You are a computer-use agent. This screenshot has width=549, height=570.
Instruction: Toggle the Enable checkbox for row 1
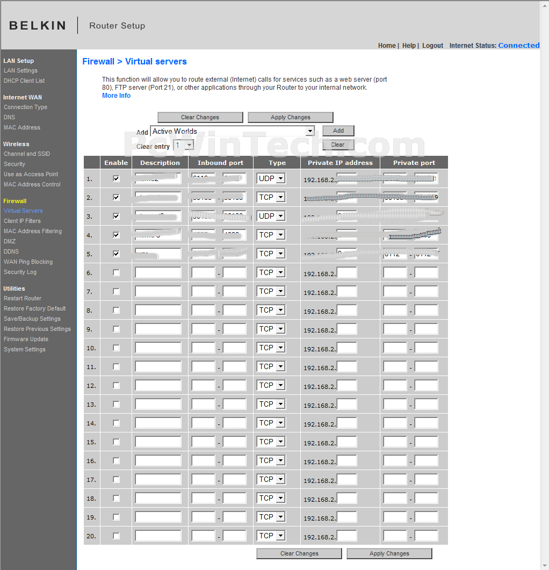click(x=116, y=178)
